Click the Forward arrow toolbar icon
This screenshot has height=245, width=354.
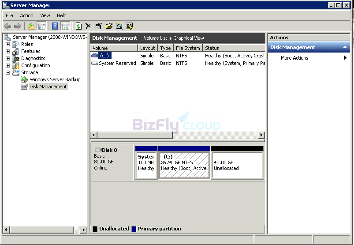click(x=17, y=26)
